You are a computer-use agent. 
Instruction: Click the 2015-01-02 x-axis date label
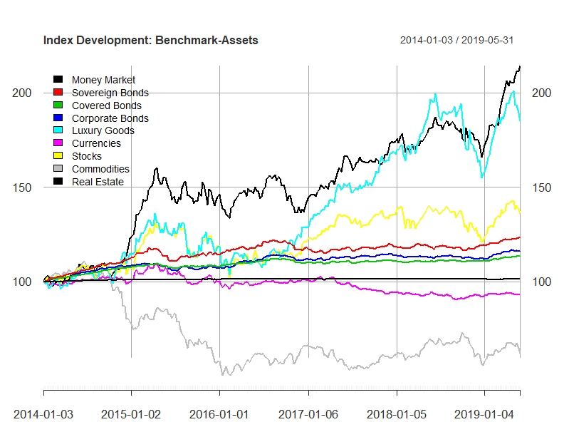click(131, 414)
